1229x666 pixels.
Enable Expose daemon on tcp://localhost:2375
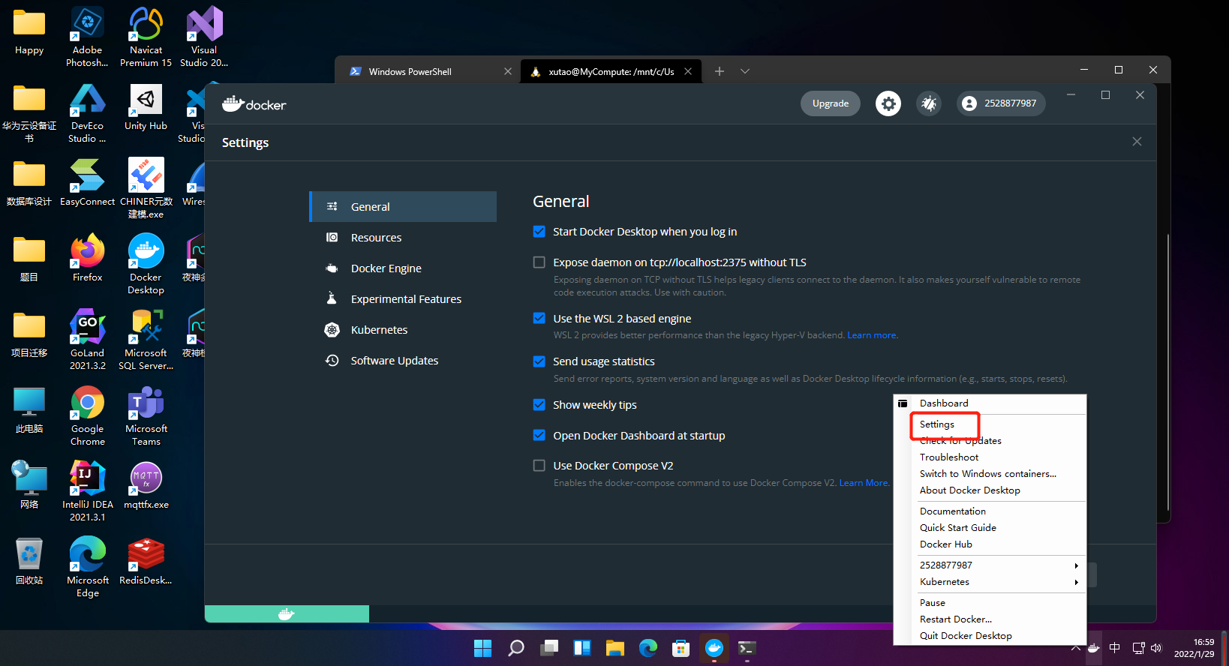539,262
